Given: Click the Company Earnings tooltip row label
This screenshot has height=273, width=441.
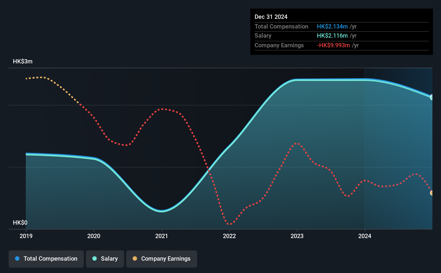Looking at the screenshot, I should coord(279,45).
